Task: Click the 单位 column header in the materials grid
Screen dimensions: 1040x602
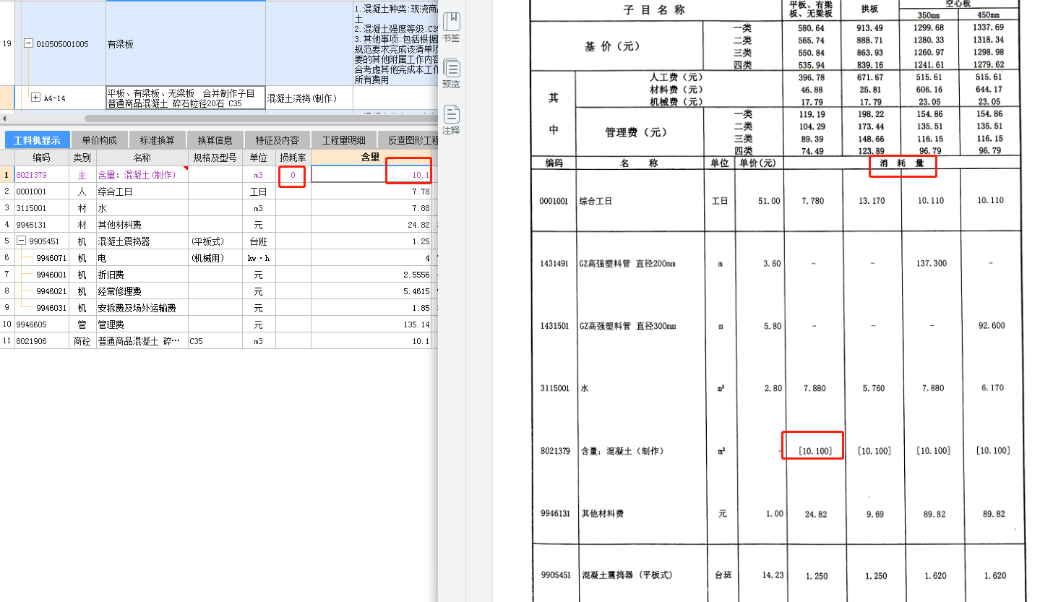Action: [x=259, y=157]
